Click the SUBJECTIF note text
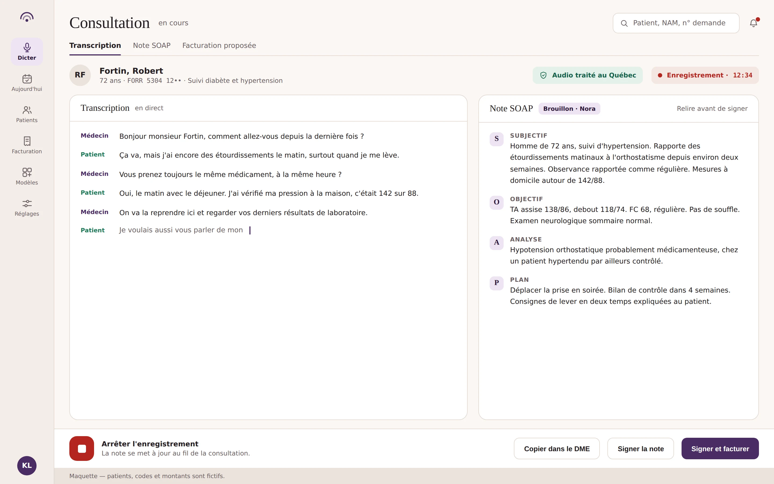Viewport: 774px width, 484px height. (x=624, y=163)
